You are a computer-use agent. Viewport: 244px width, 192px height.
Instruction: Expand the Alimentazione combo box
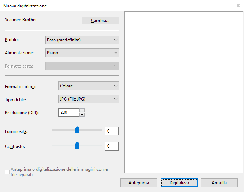point(82,52)
